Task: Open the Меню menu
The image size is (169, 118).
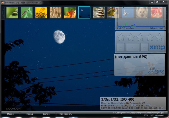Action: [10, 114]
